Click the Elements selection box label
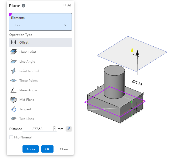This screenshot has width=175, height=166. click(x=18, y=18)
